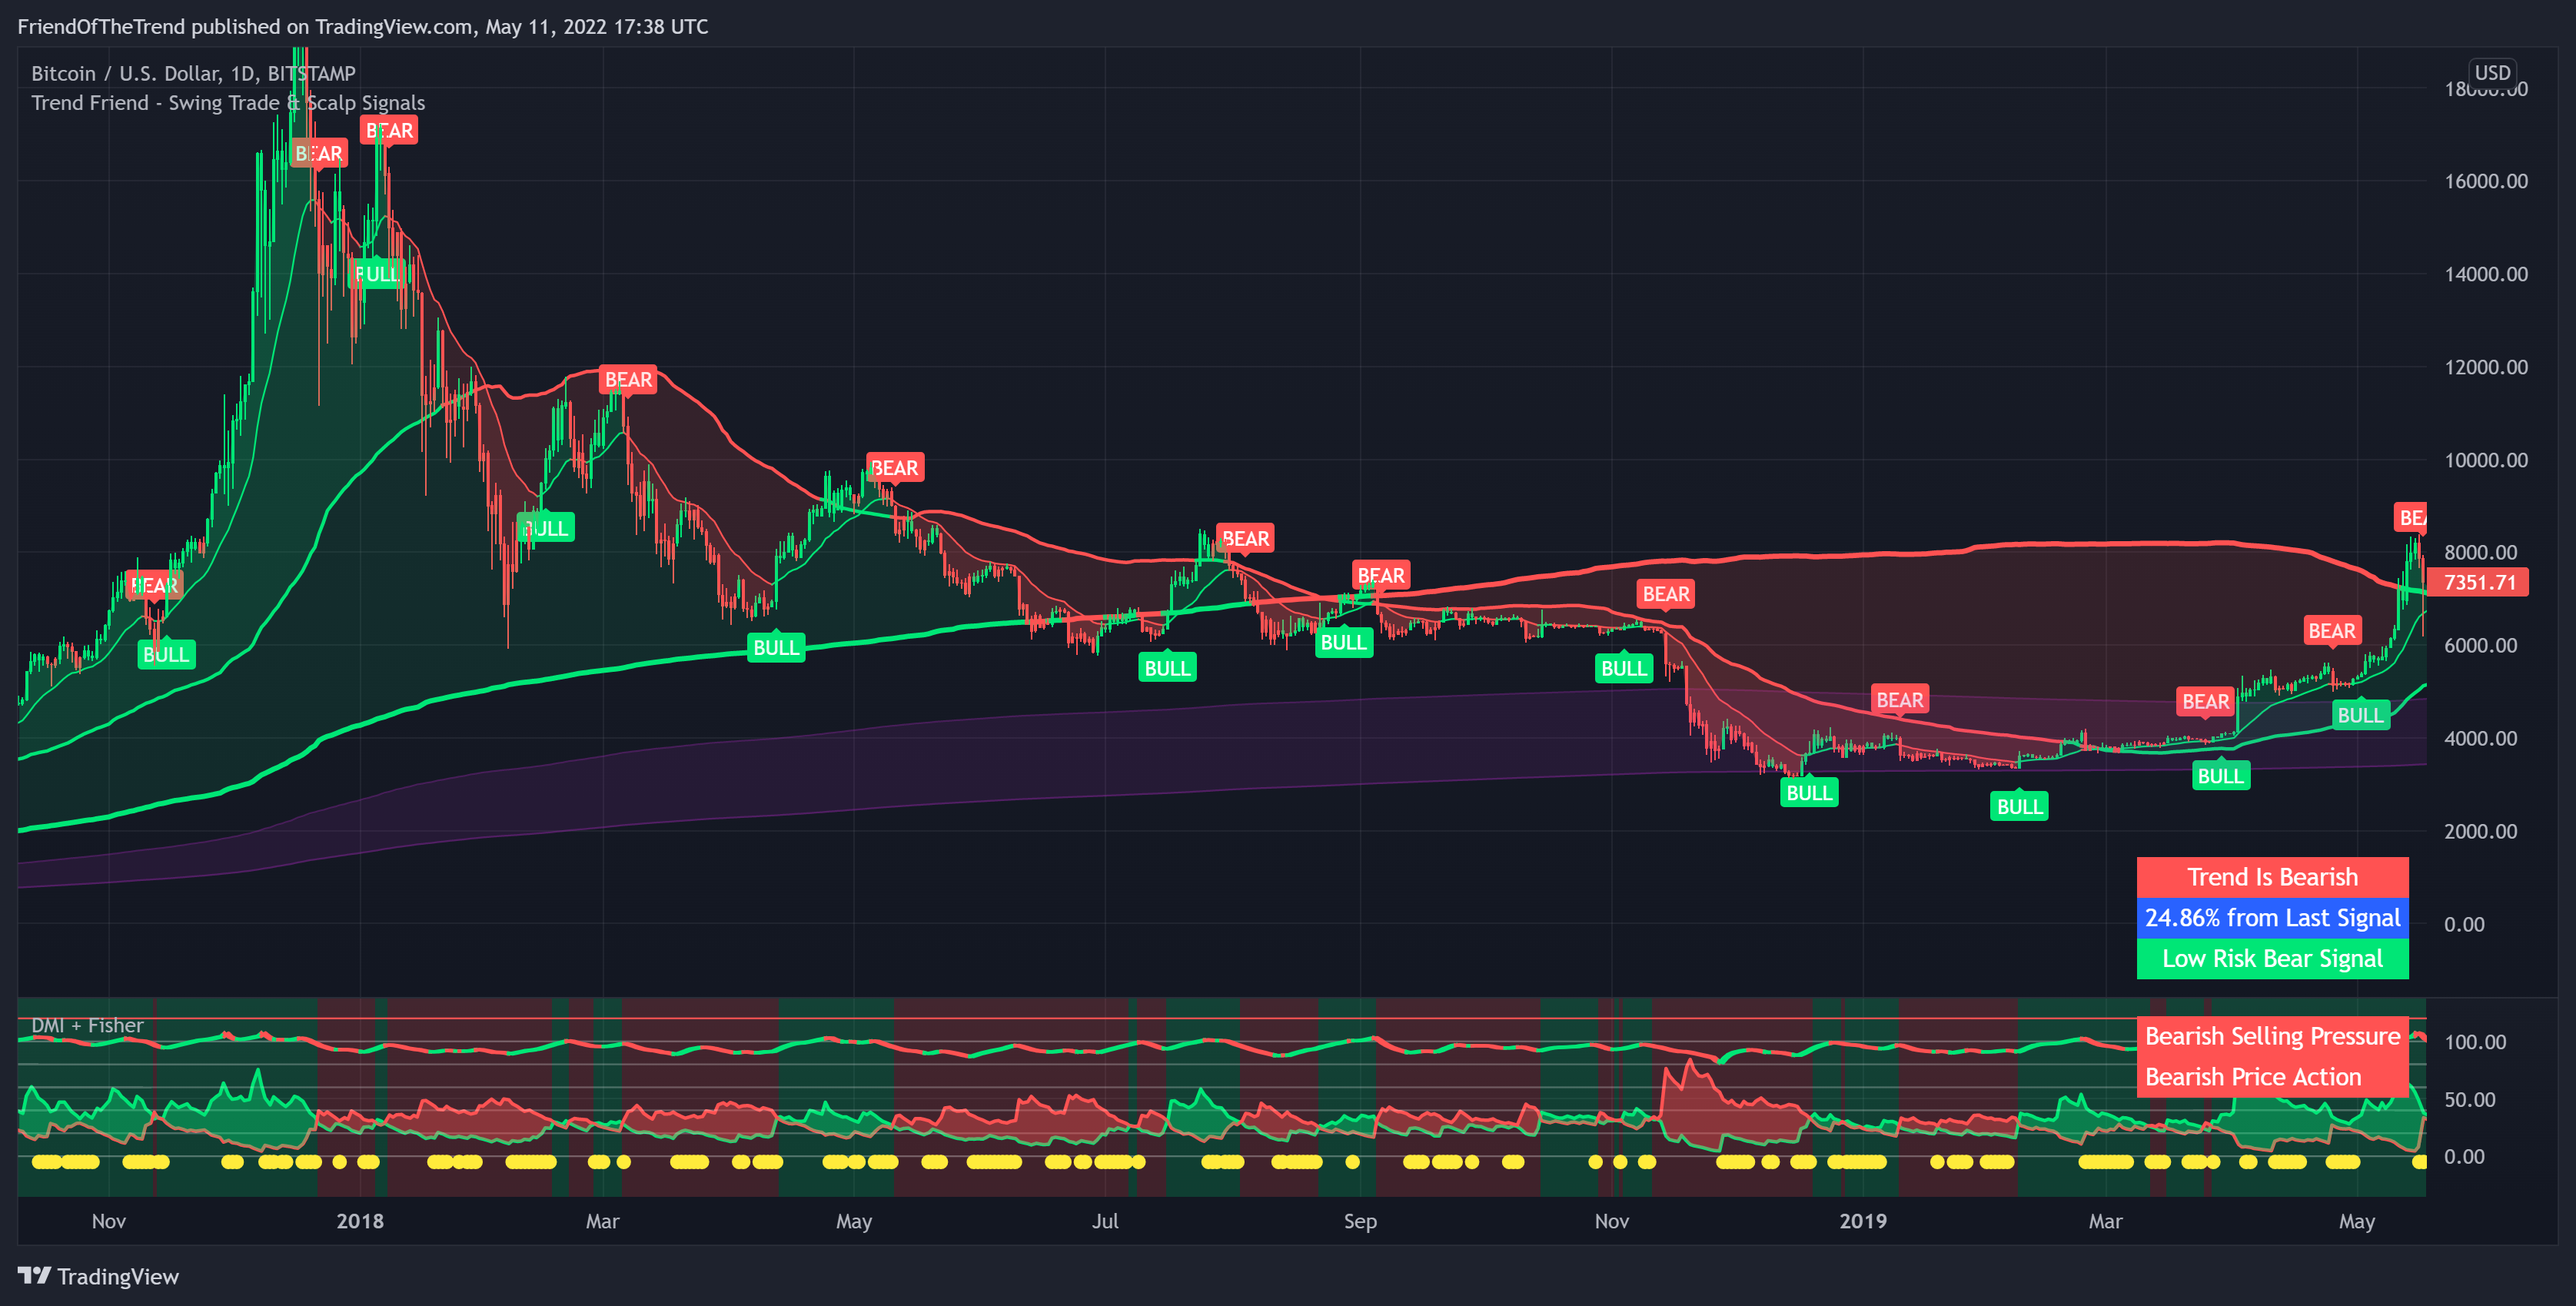The width and height of the screenshot is (2576, 1306).
Task: Click the BEAR marker near 4800 in late March 2019
Action: 2206,702
